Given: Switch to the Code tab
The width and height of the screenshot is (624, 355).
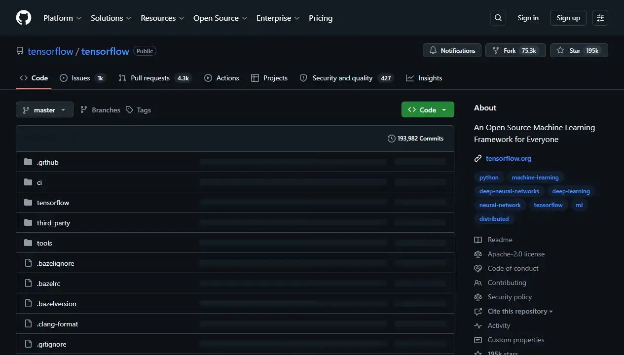Looking at the screenshot, I should [34, 78].
